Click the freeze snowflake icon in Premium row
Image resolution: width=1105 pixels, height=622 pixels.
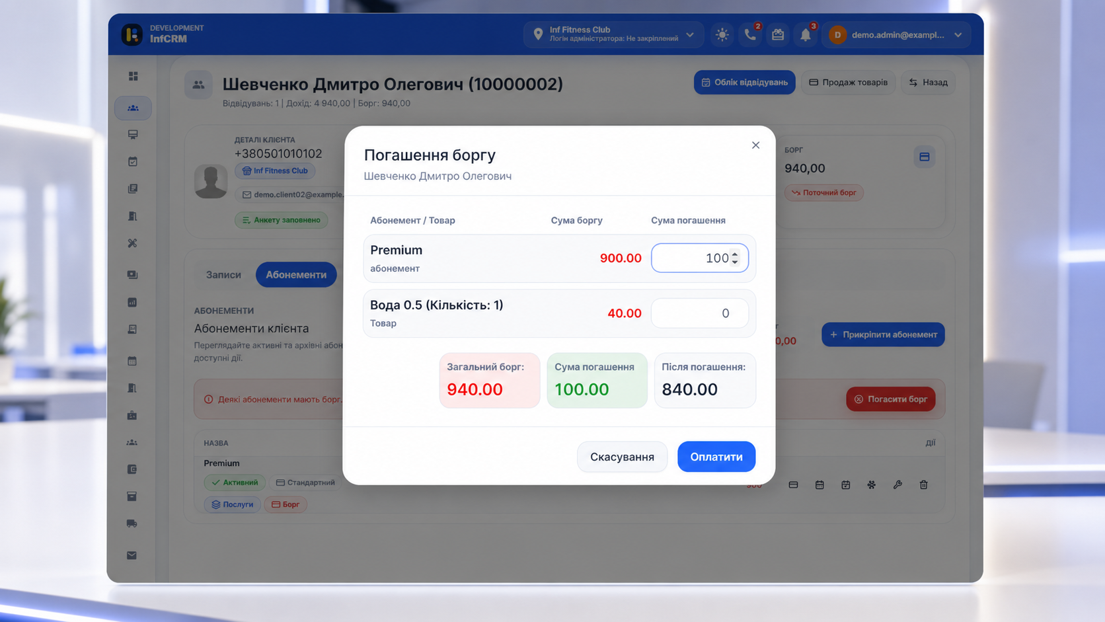click(x=872, y=485)
